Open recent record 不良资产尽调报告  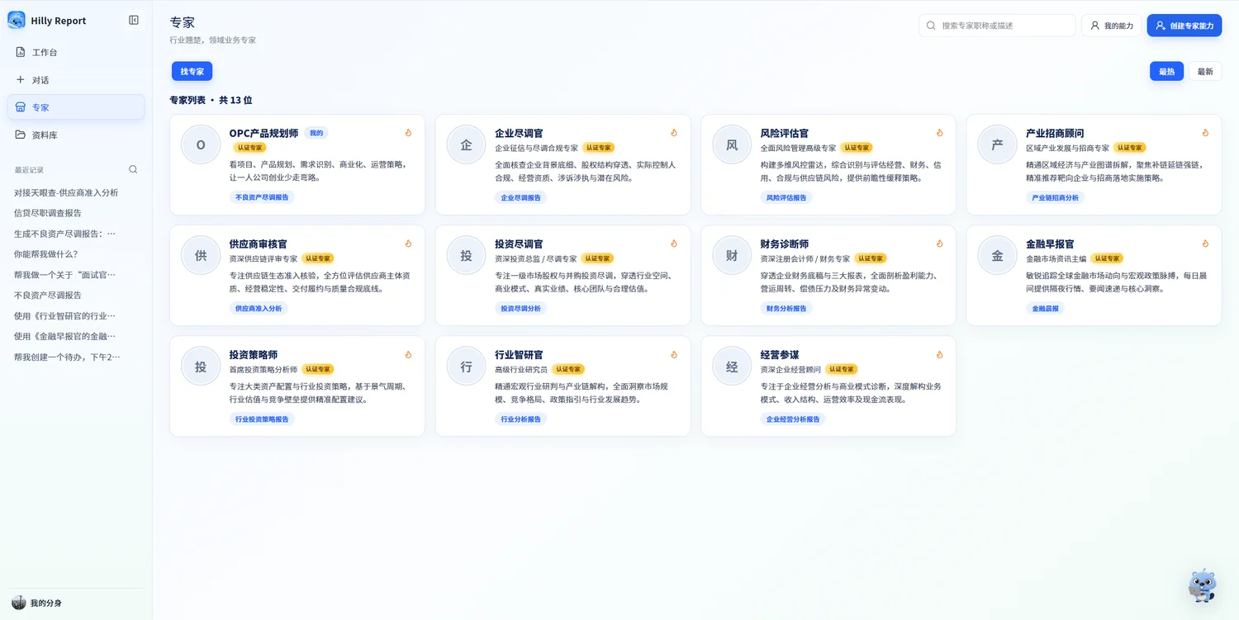click(x=48, y=296)
